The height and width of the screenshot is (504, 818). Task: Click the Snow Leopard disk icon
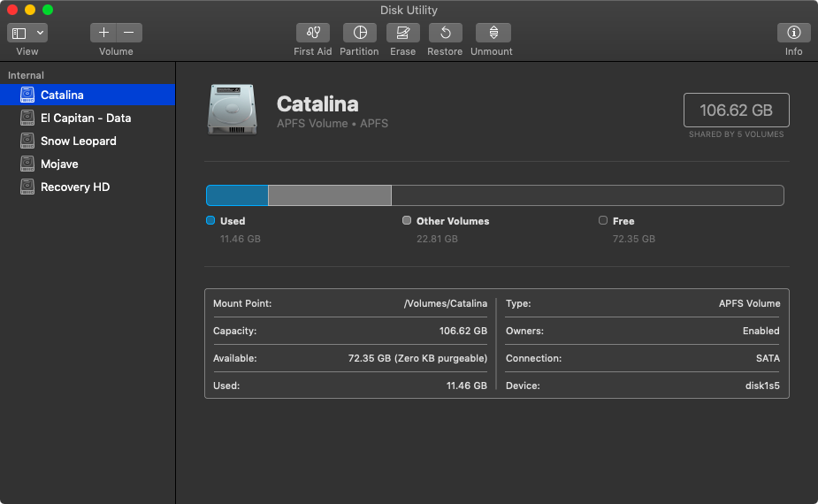(27, 141)
